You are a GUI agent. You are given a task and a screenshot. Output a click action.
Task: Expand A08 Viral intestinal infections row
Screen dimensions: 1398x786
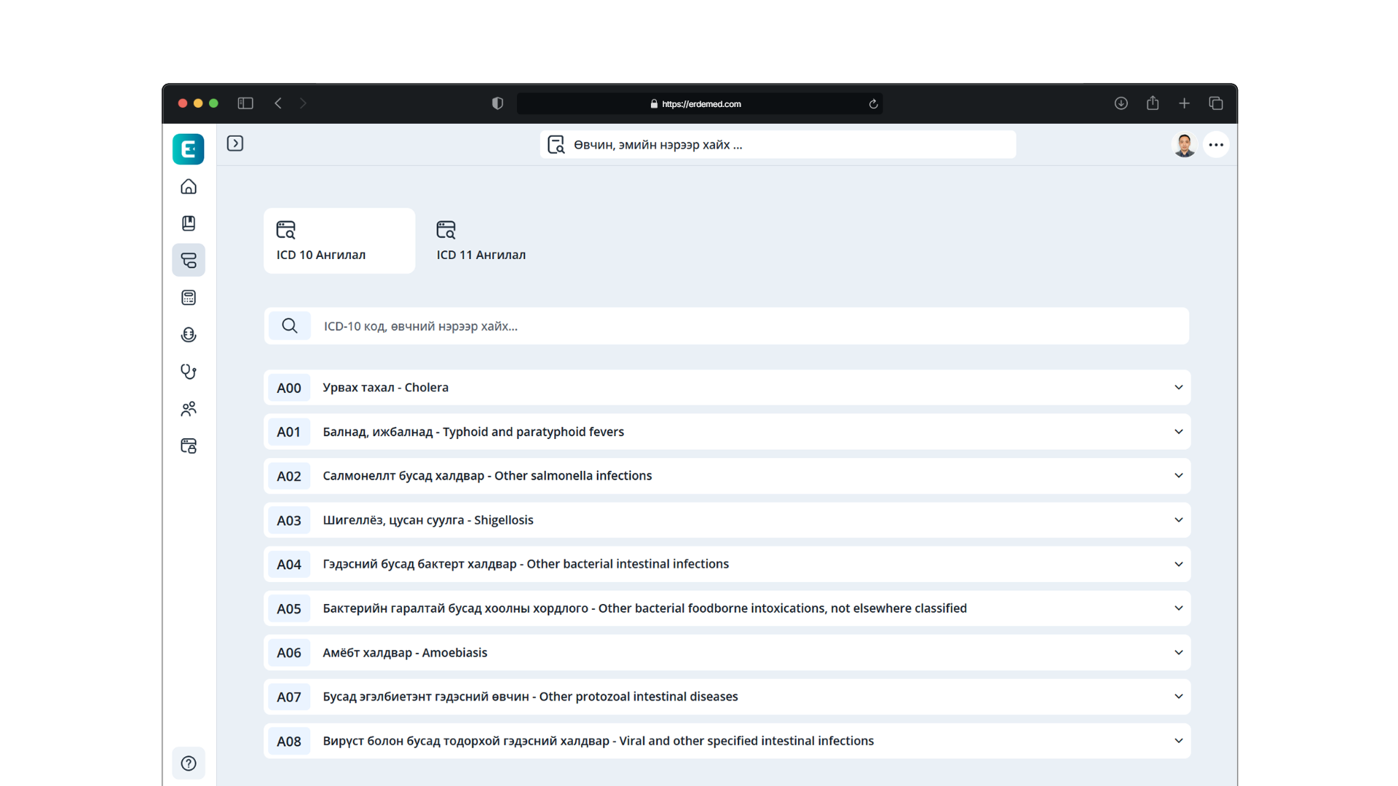(x=727, y=741)
